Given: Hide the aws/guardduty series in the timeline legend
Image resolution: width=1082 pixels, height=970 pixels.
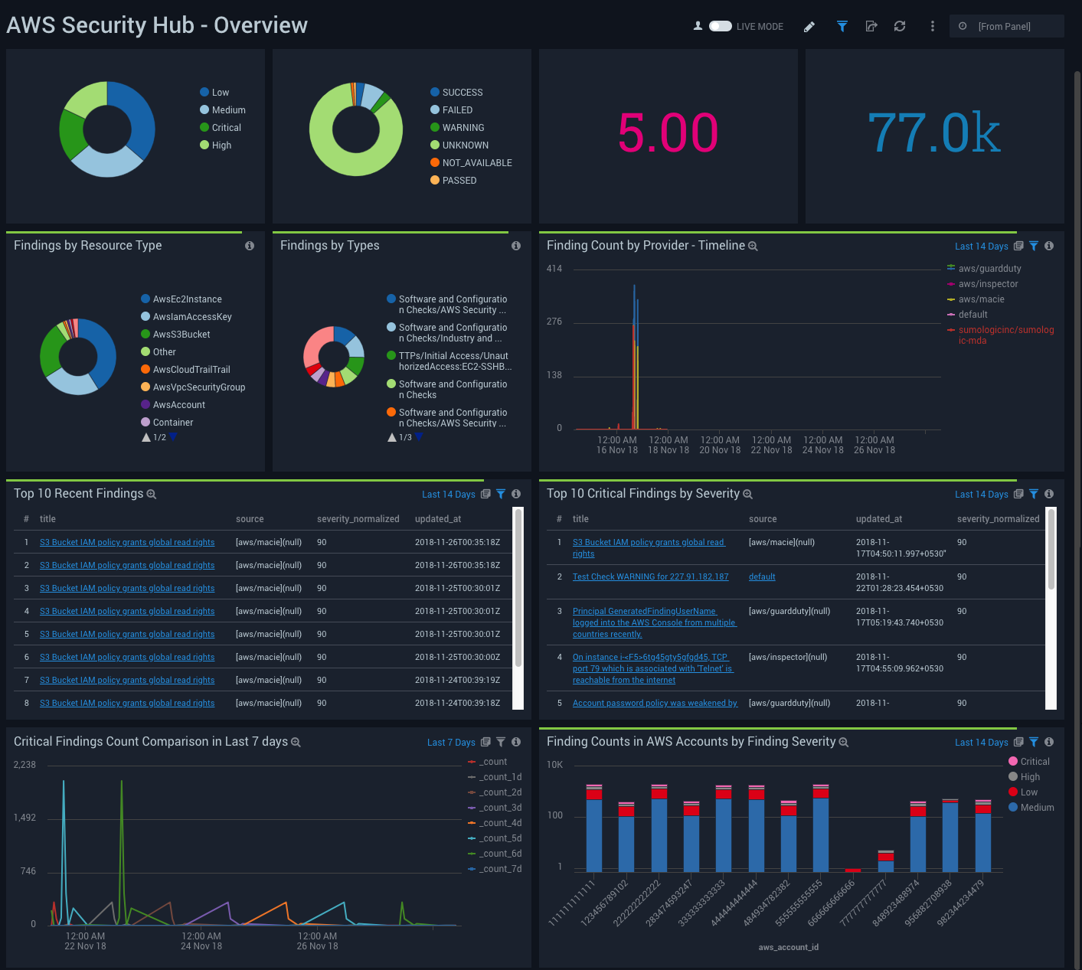Looking at the screenshot, I should pyautogui.click(x=989, y=268).
